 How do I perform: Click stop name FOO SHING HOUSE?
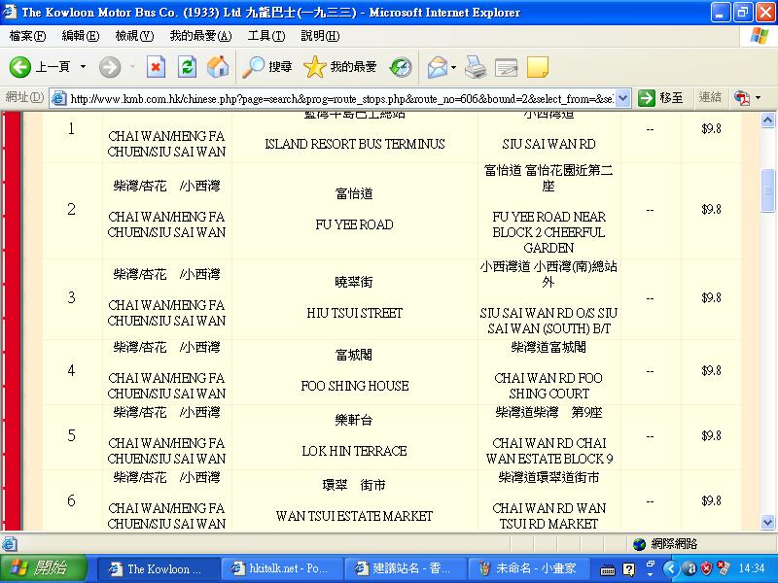tap(355, 386)
